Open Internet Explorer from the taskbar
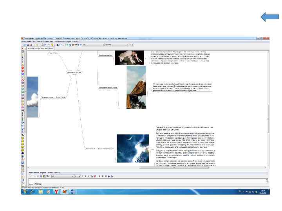This screenshot has height=211, width=282. coord(33,191)
